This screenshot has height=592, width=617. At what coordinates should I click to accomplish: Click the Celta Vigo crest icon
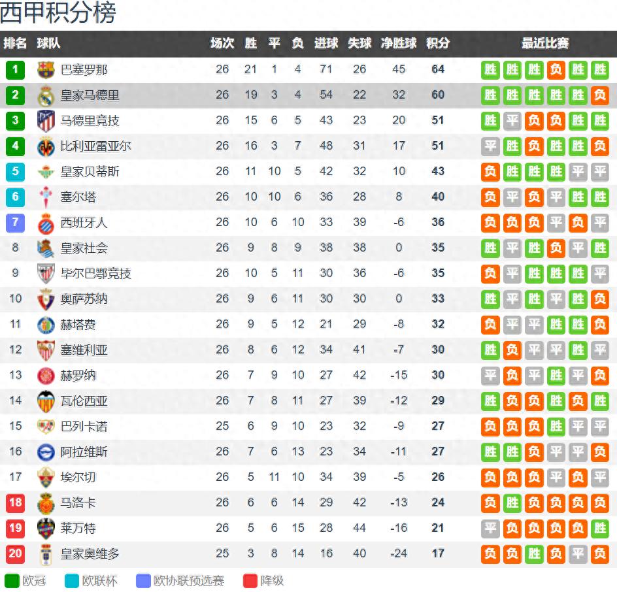46,197
